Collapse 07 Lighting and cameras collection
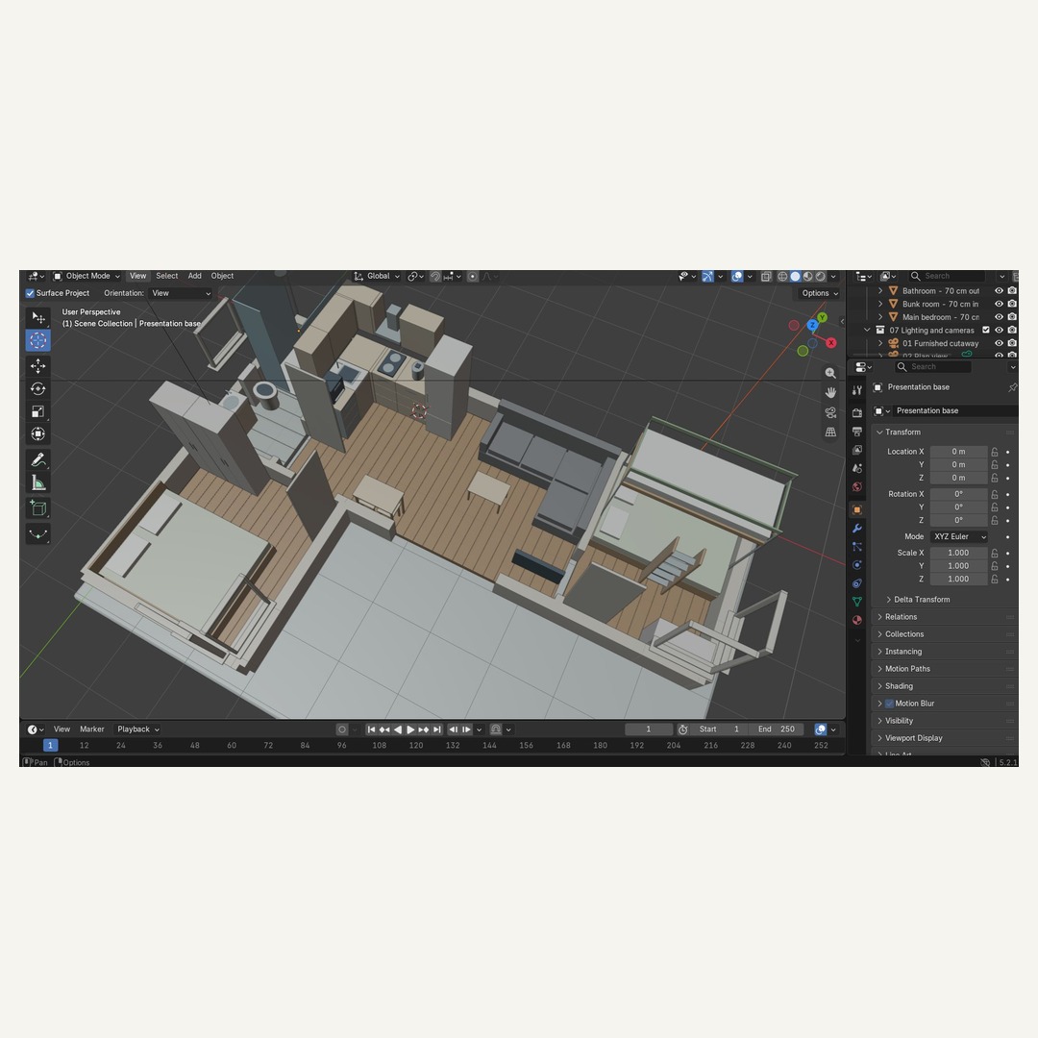The height and width of the screenshot is (1038, 1038). click(867, 330)
